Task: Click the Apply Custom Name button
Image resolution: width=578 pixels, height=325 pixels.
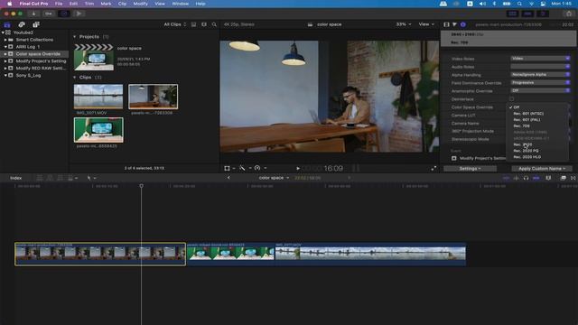Action: (x=542, y=169)
